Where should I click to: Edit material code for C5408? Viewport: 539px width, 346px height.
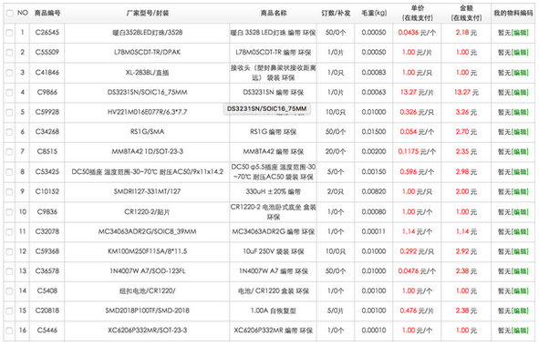[520, 291]
